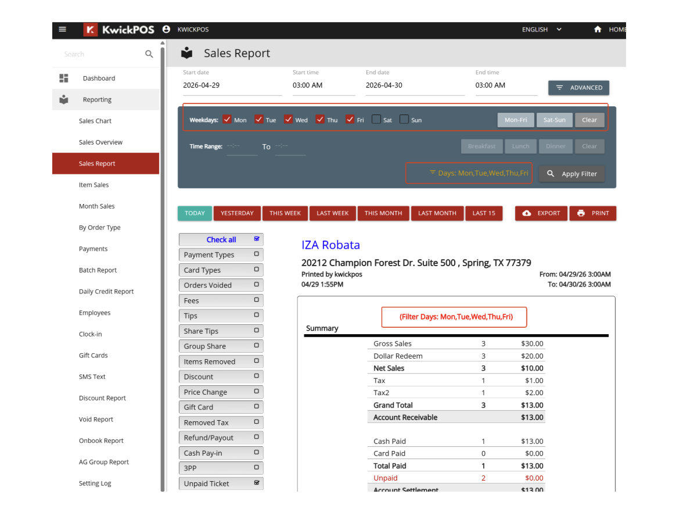Viewport: 676px width, 523px height.
Task: Collapse the Reporting sidebar section
Action: pyautogui.click(x=106, y=99)
